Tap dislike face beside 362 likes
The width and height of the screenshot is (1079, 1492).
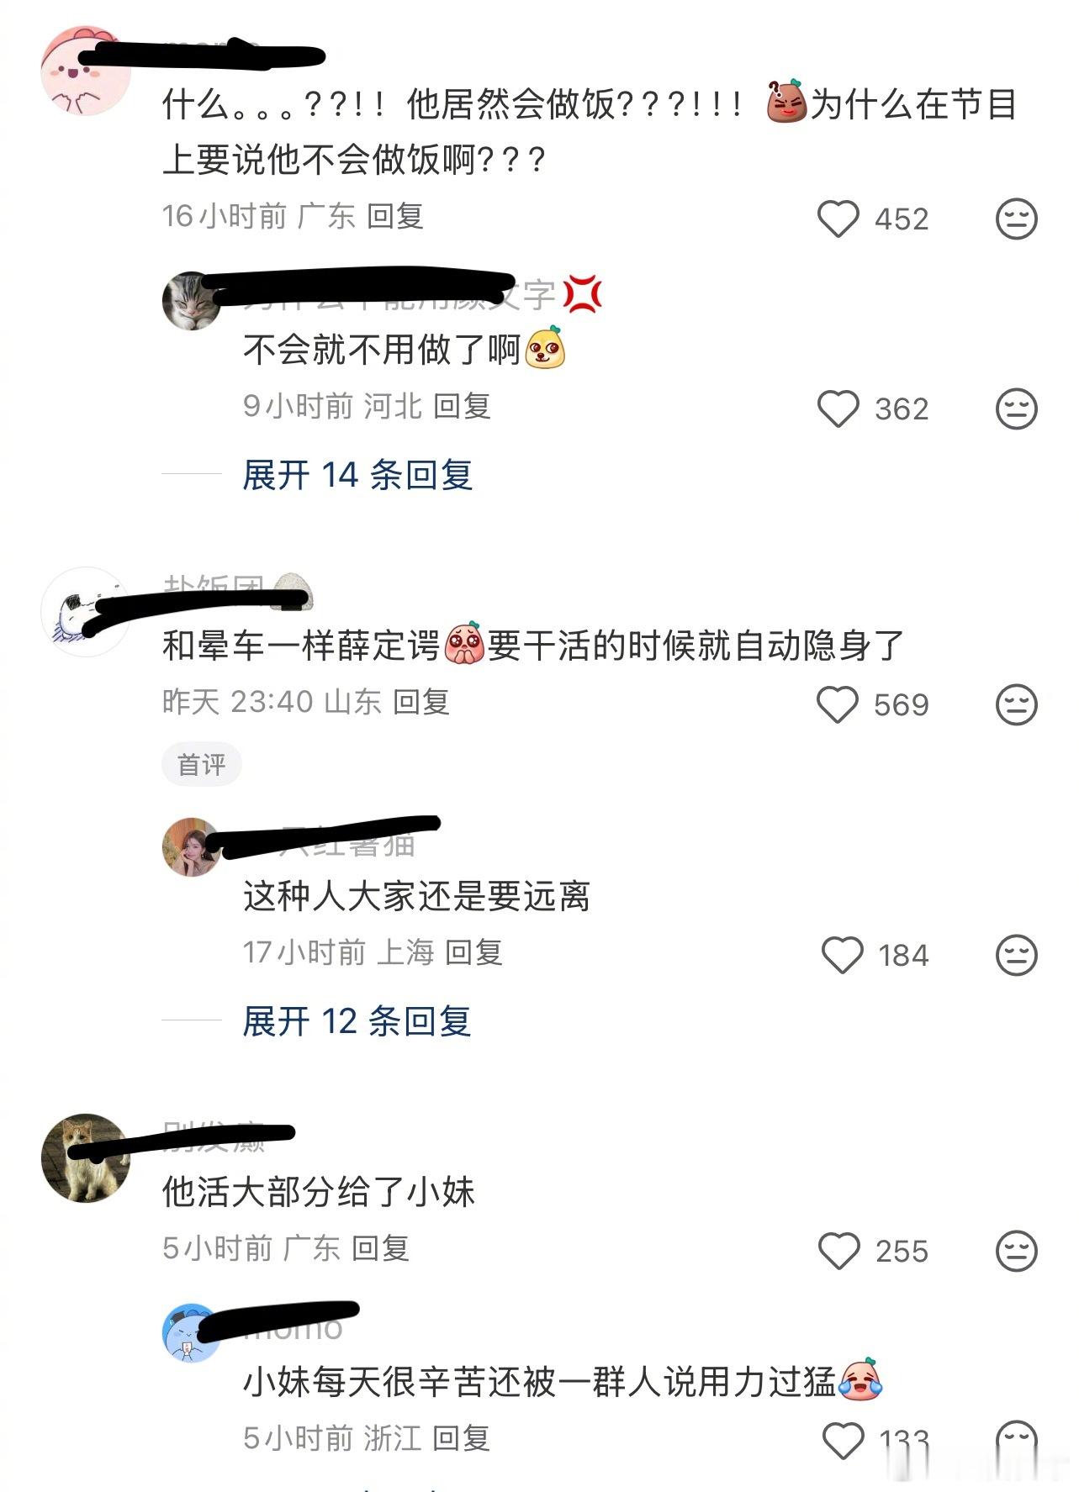pos(1016,409)
